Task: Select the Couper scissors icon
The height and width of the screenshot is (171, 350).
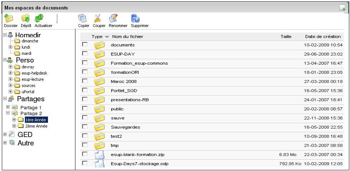Action: click(98, 19)
